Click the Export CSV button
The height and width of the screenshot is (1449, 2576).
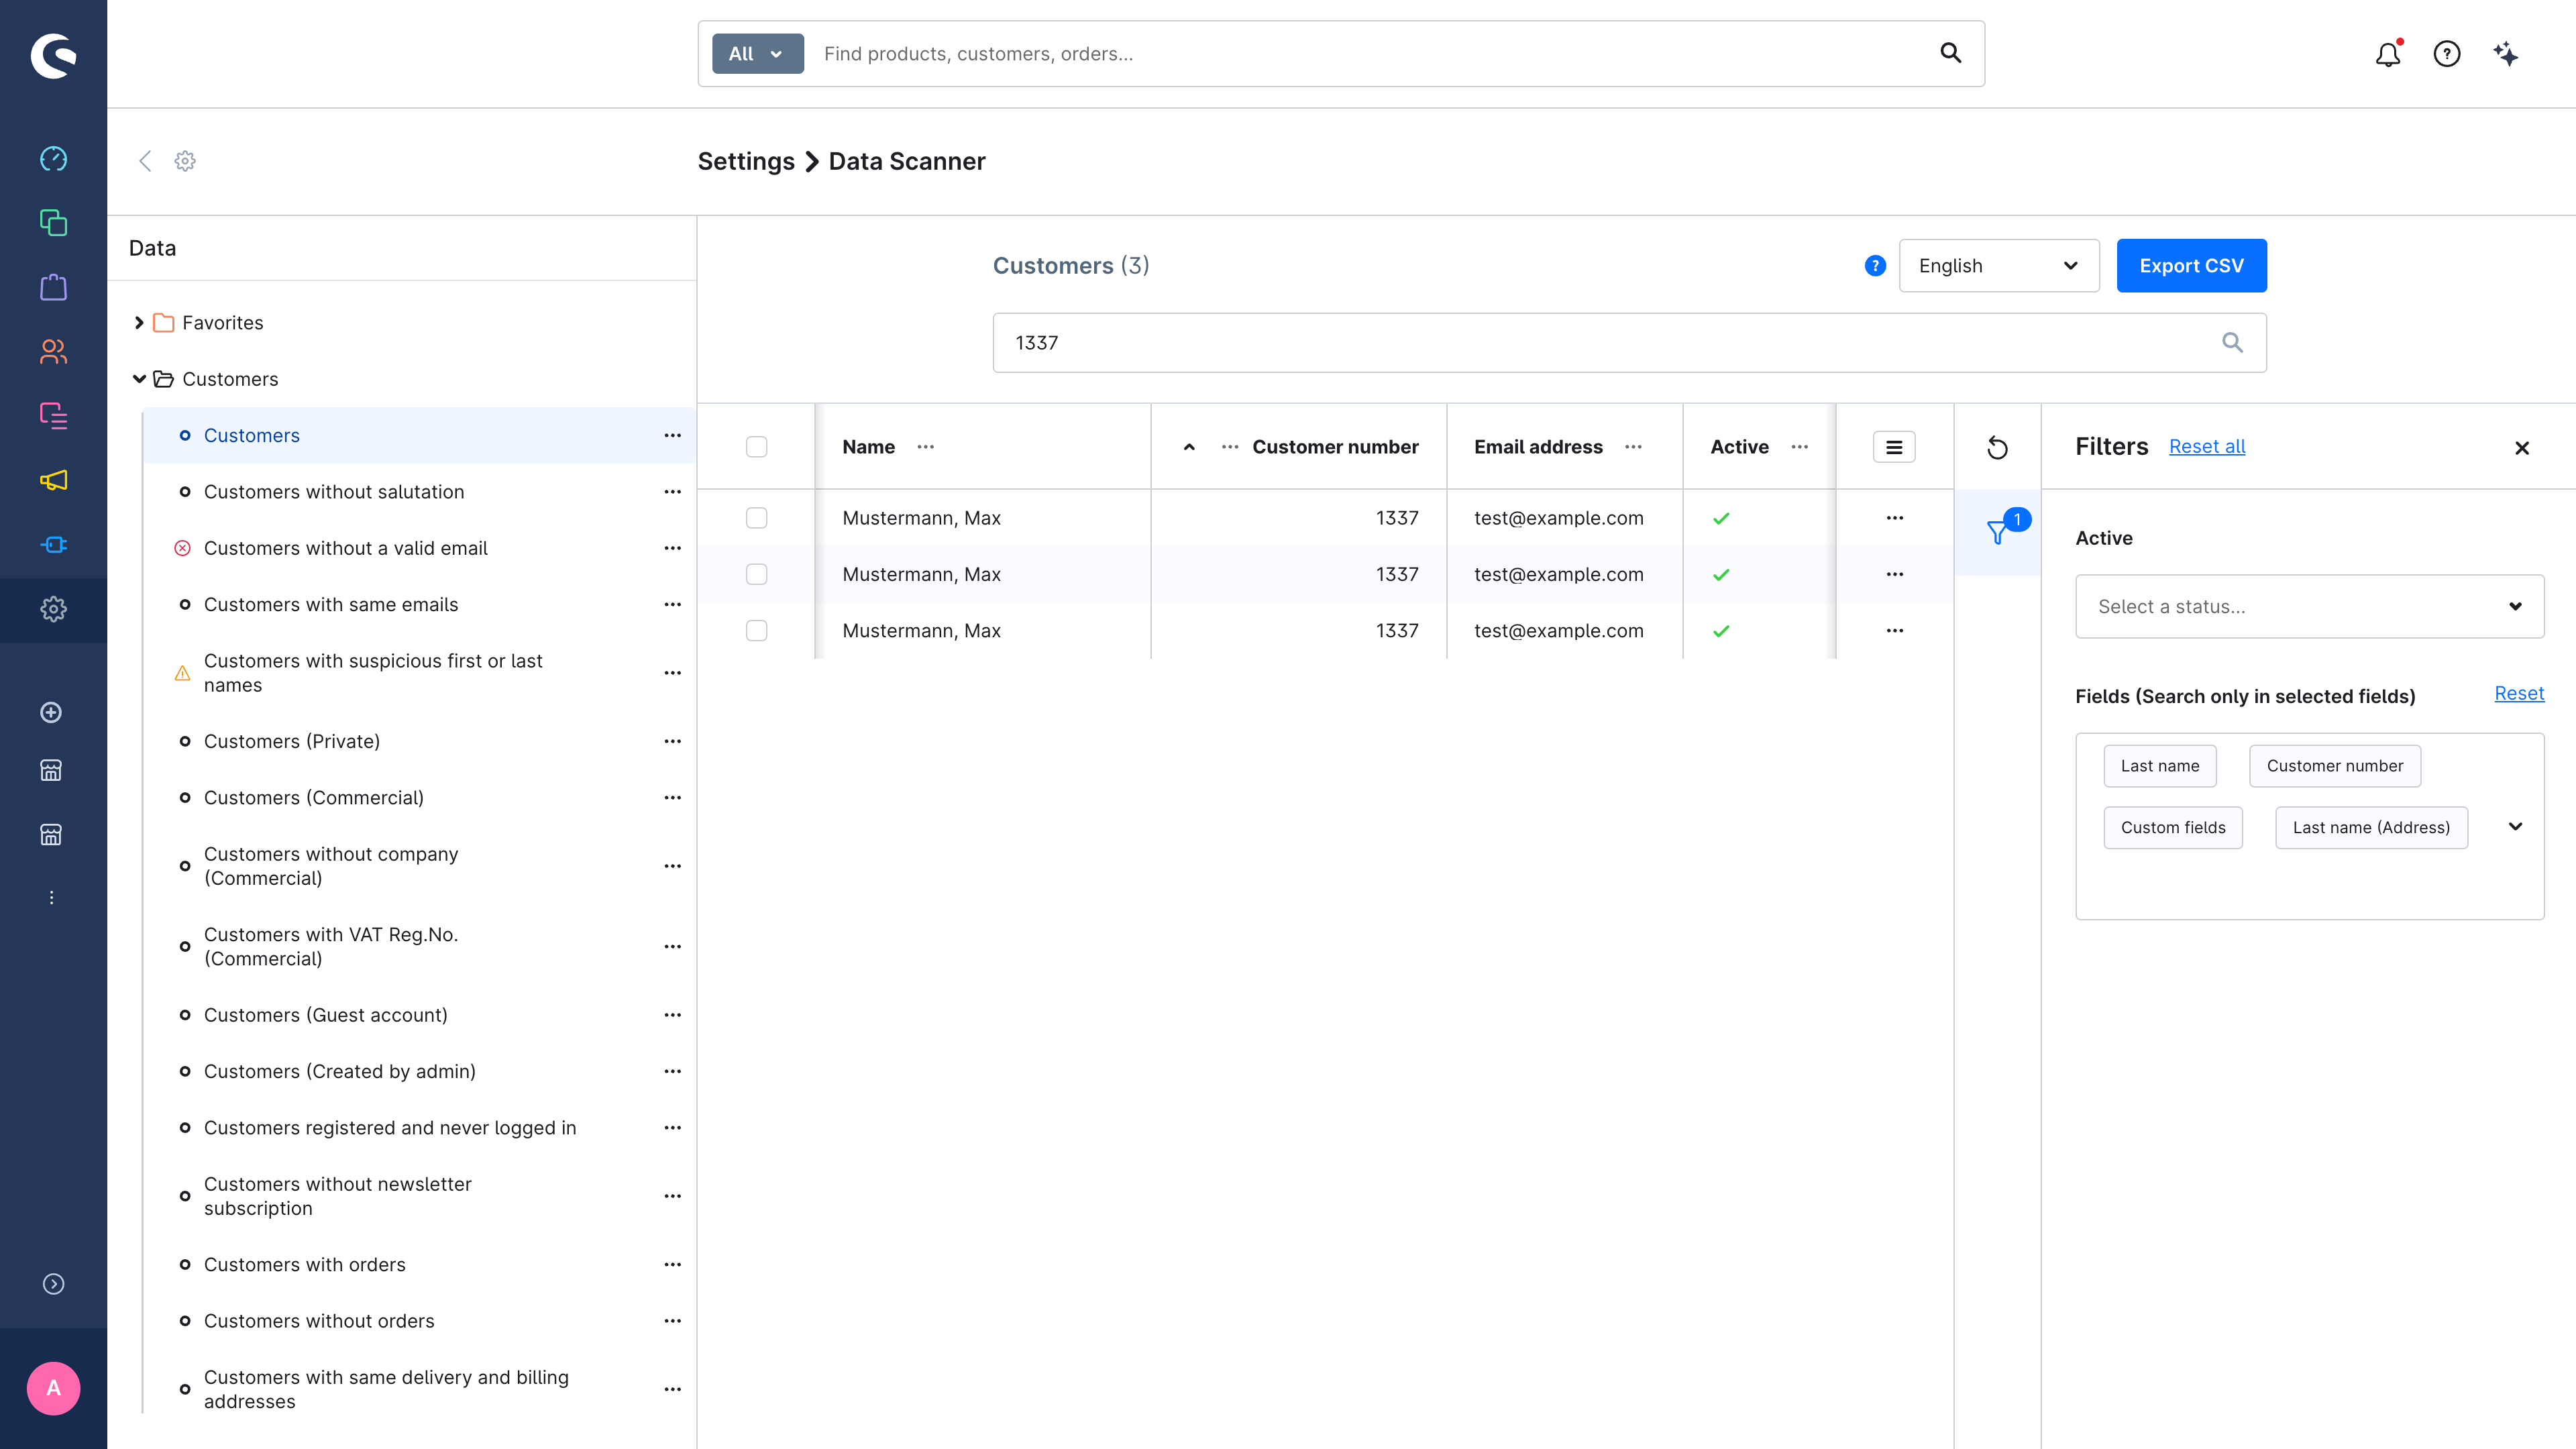[2191, 266]
